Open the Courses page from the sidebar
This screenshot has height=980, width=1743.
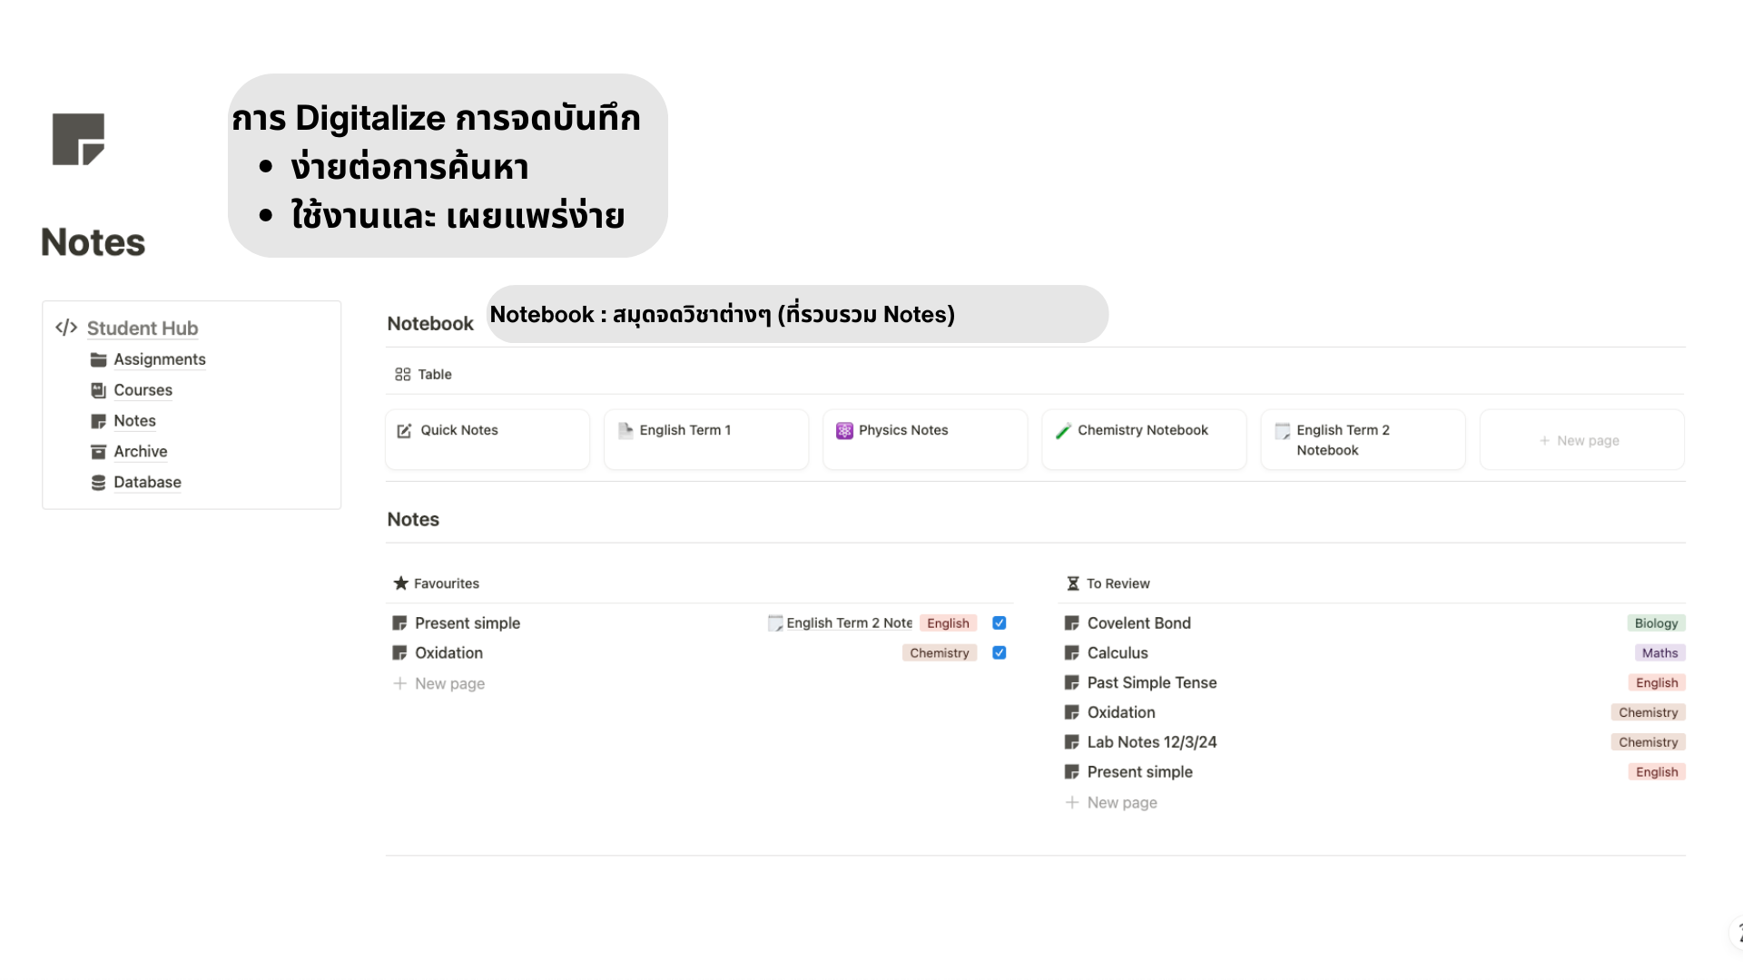142,390
